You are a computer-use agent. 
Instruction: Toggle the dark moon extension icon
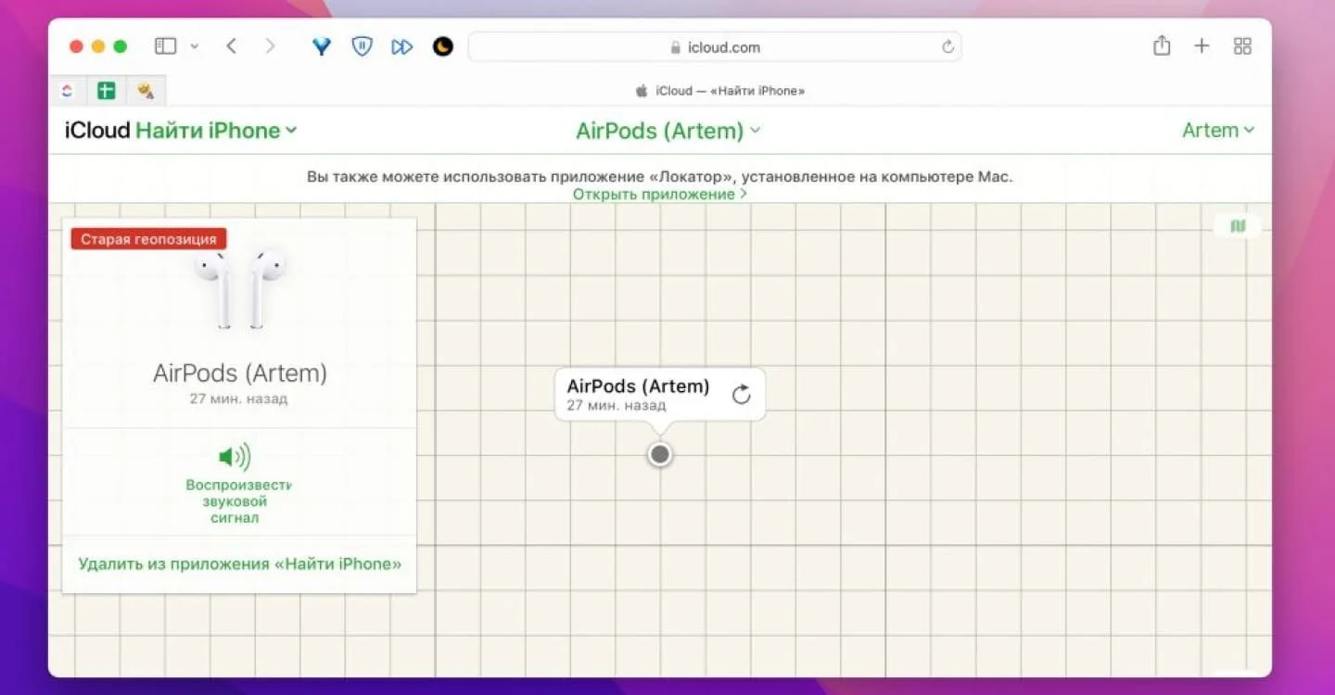coord(443,46)
